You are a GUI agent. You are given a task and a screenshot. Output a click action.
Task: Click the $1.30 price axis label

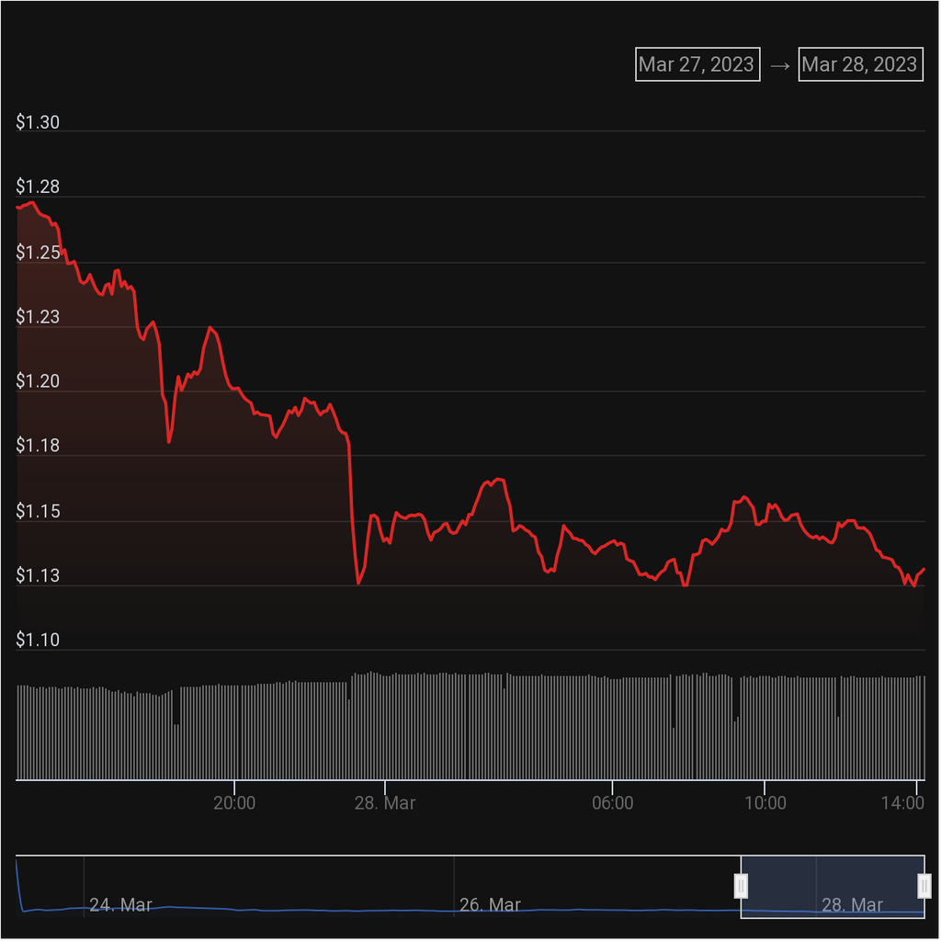[38, 122]
